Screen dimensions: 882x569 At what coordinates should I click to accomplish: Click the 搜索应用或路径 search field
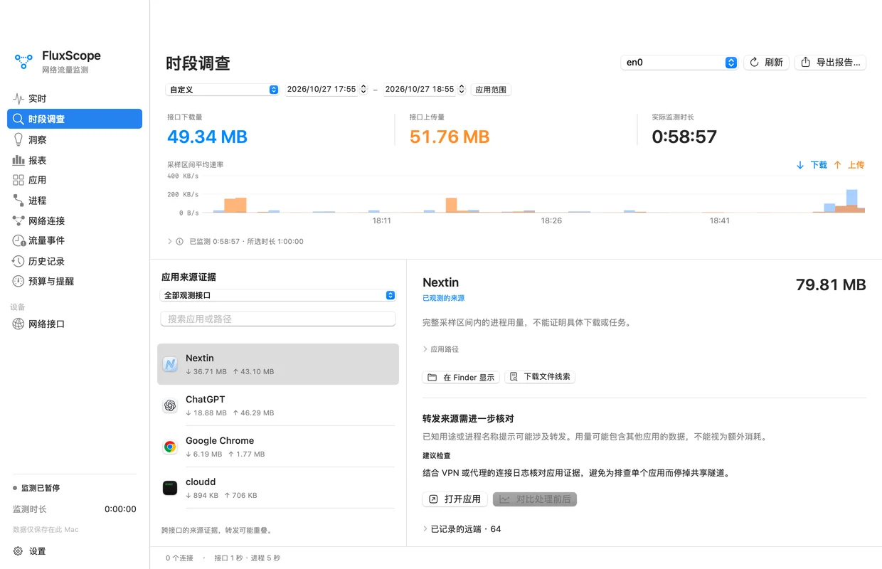point(278,319)
